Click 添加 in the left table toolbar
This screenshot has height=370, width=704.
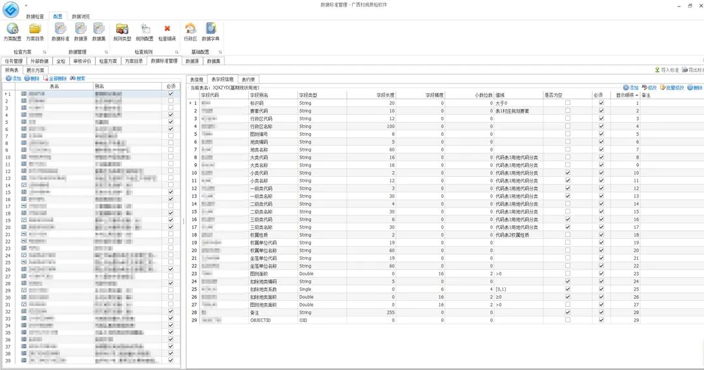(x=14, y=78)
